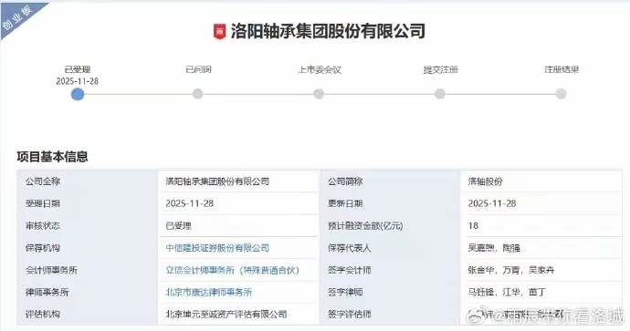Click the 上市委会议 stage label
This screenshot has width=630, height=331.
[x=320, y=69]
